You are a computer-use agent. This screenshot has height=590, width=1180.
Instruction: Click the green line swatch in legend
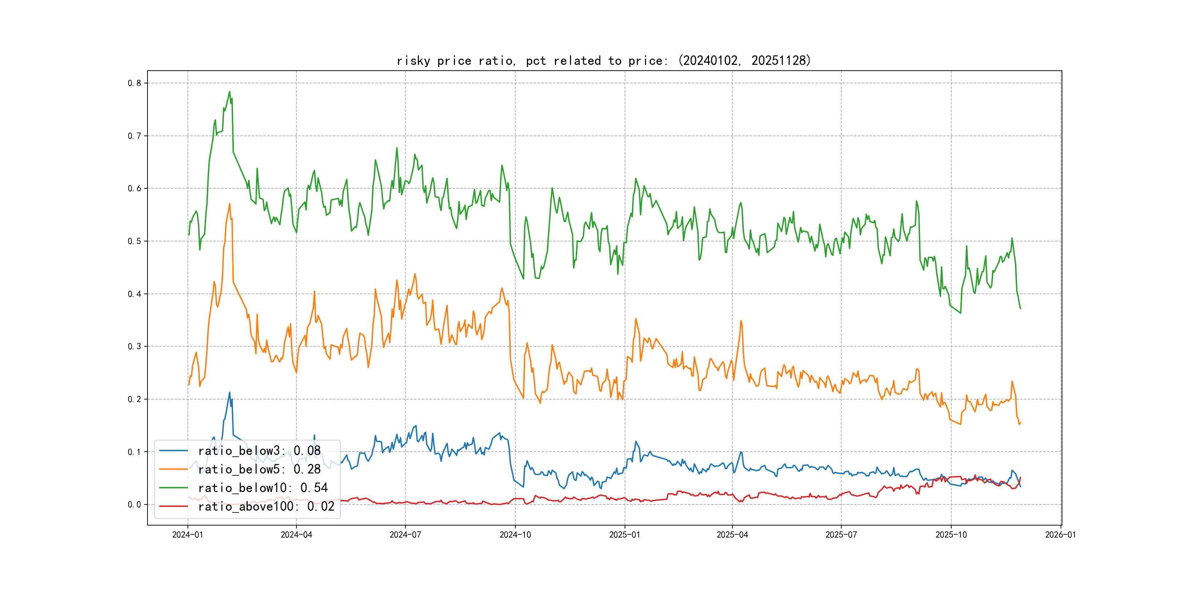tap(174, 488)
